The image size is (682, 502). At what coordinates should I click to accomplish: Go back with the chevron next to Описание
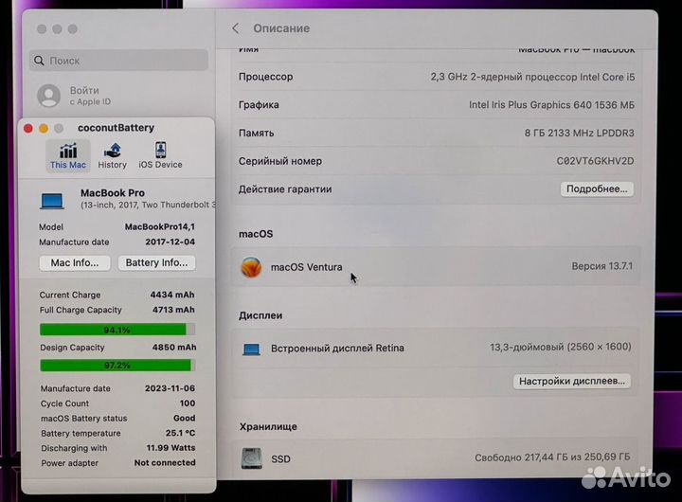(235, 28)
